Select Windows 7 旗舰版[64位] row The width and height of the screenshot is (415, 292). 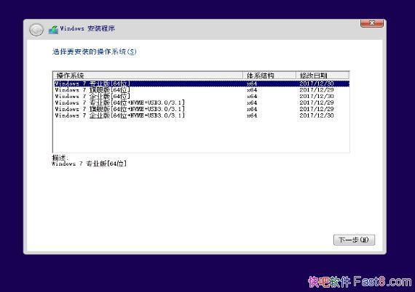click(x=202, y=90)
